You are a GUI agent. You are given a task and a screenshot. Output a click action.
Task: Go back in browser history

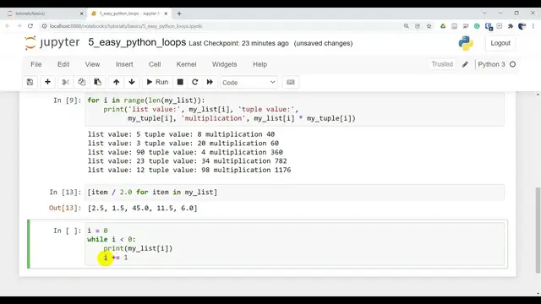coord(8,26)
